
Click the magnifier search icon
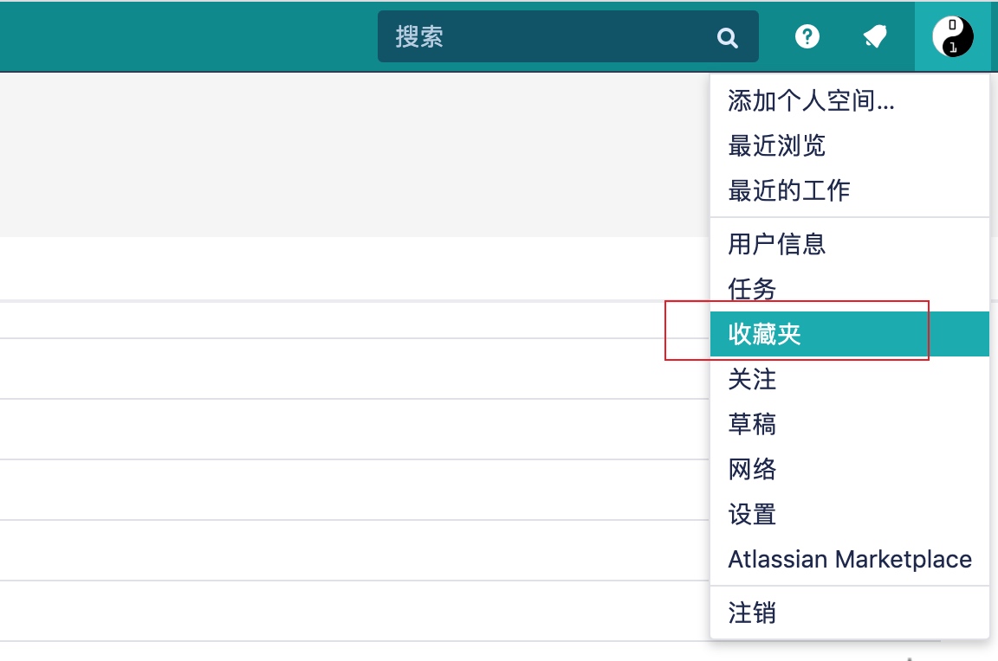728,38
